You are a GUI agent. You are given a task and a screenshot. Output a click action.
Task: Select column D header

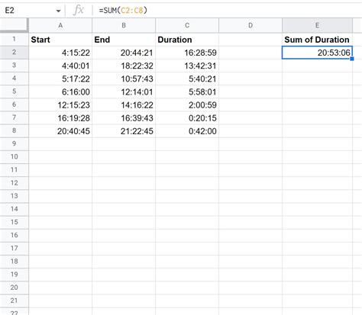coord(250,25)
